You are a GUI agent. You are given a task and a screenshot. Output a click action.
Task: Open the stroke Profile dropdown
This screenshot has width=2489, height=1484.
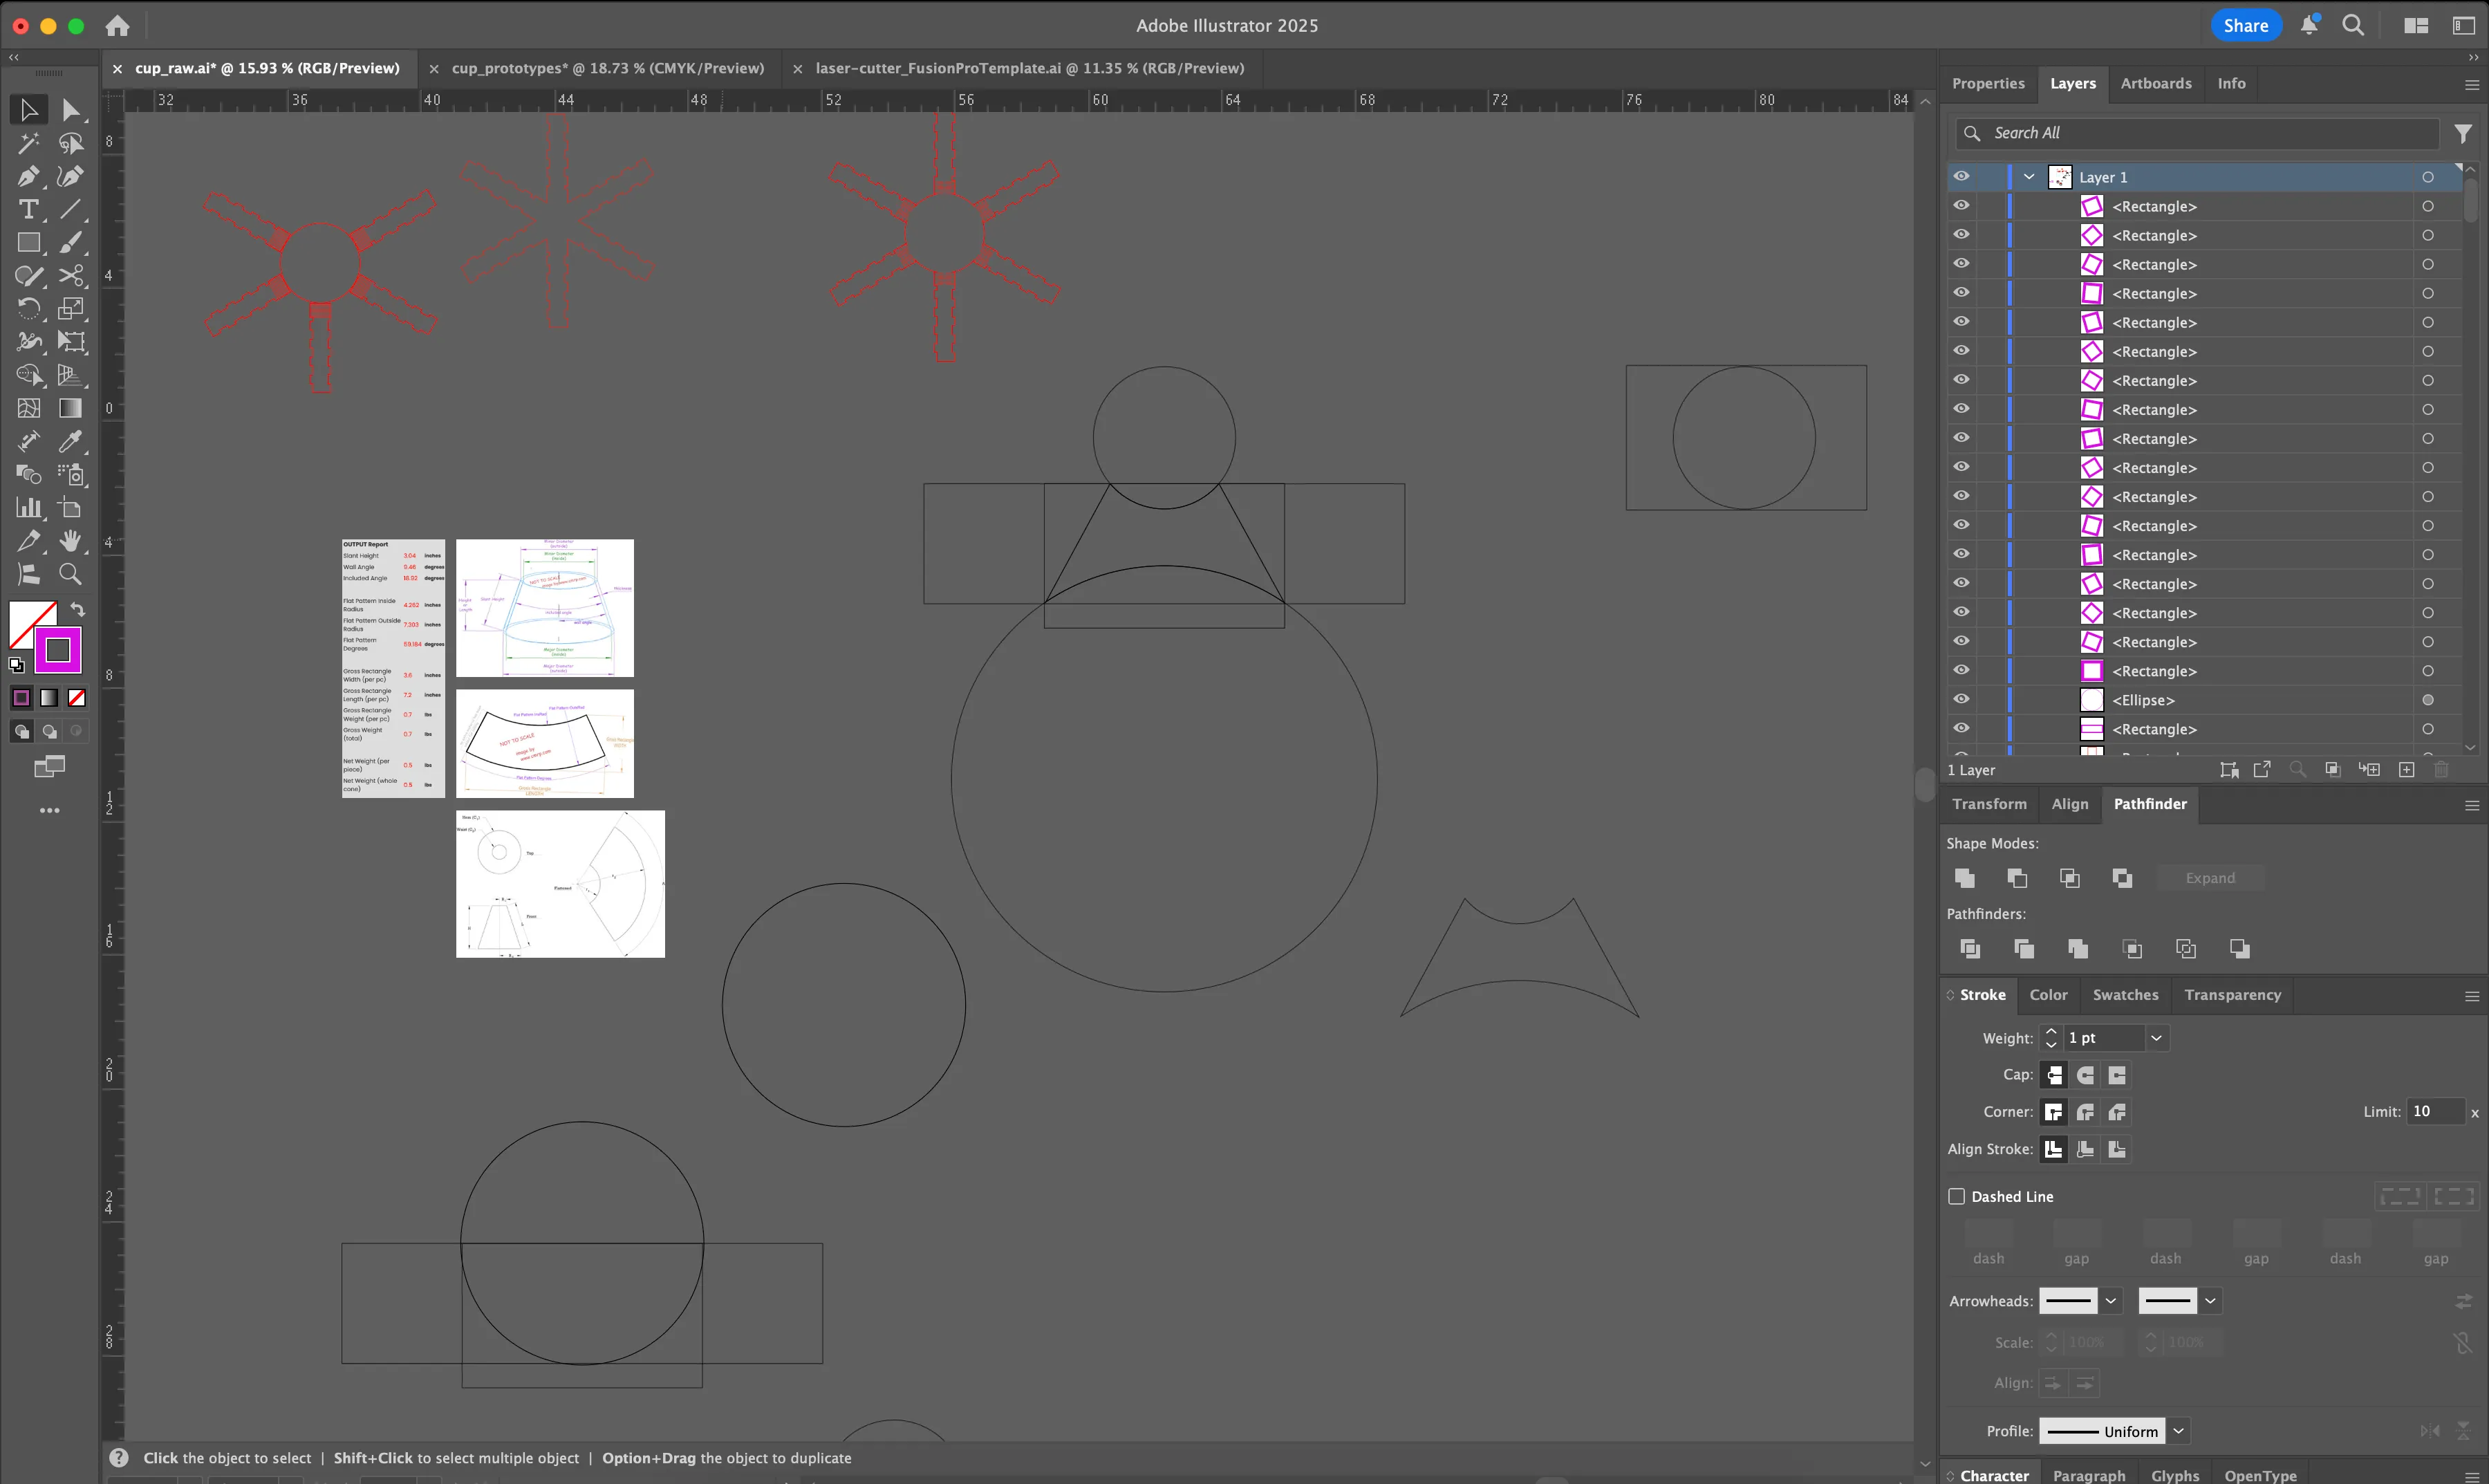2178,1431
